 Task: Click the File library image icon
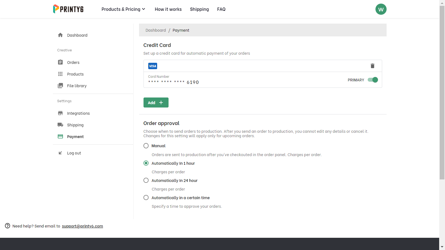pos(60,86)
